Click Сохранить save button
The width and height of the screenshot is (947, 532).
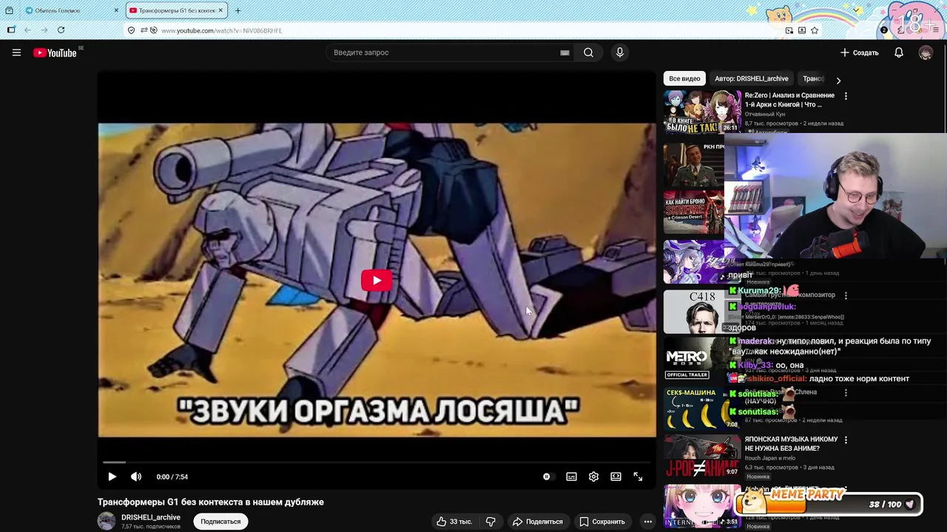[602, 522]
